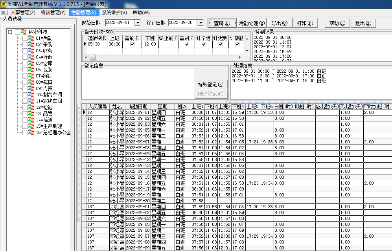Image resolution: width=392 pixels, height=251 pixels.
Task: Toggle the 计早退 checkbox in shift row
Action: pos(204,44)
